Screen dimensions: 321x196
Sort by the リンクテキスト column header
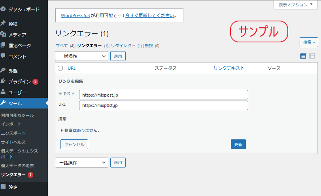(229, 68)
